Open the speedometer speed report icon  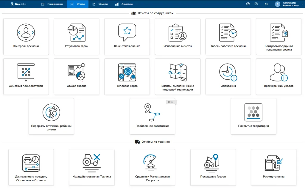click(150, 162)
